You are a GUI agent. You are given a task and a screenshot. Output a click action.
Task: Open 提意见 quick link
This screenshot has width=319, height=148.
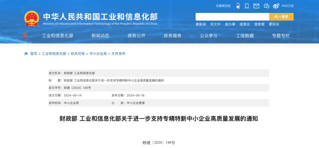245,25
